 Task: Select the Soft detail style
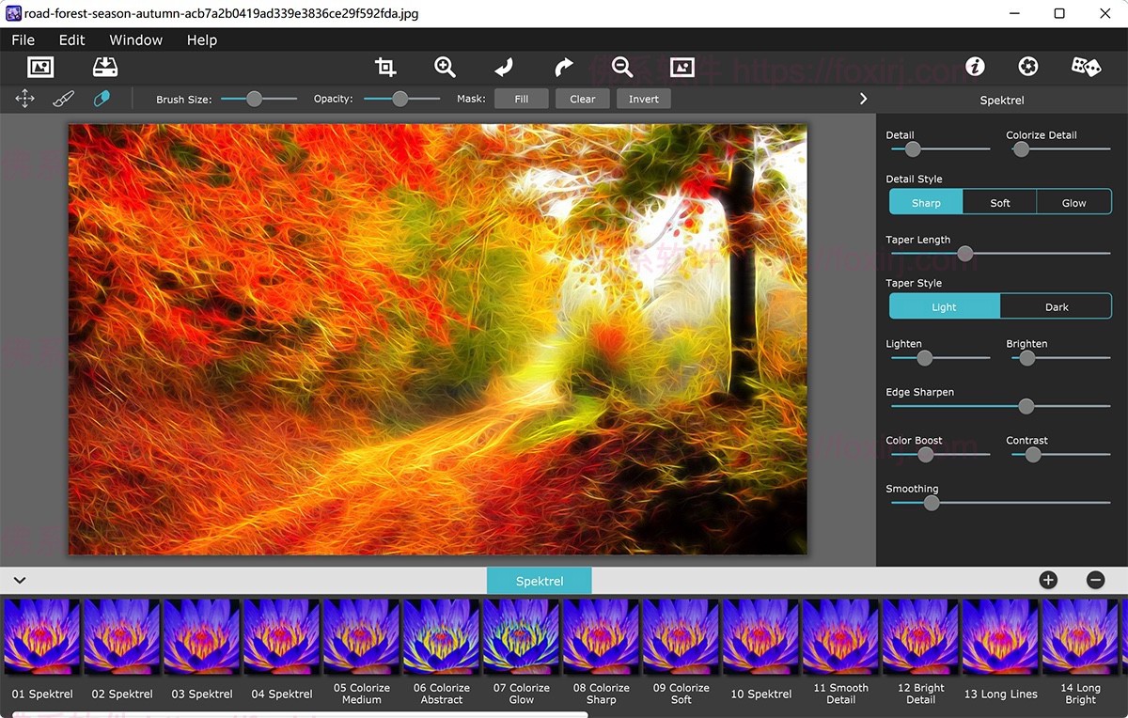999,201
